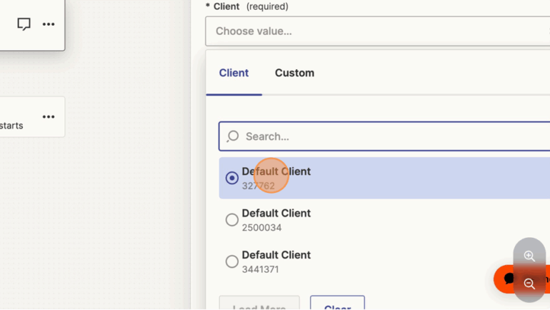Open the comment icon on the step card

coord(24,24)
